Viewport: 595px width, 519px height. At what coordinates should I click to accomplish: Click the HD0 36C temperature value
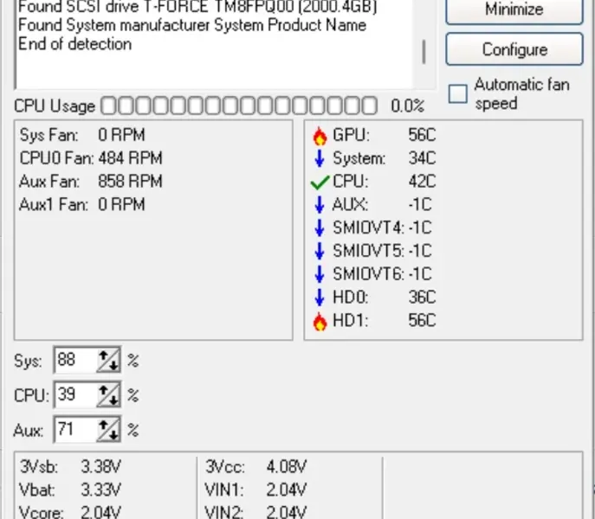422,298
